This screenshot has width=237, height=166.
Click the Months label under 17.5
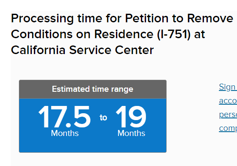pyautogui.click(x=65, y=133)
